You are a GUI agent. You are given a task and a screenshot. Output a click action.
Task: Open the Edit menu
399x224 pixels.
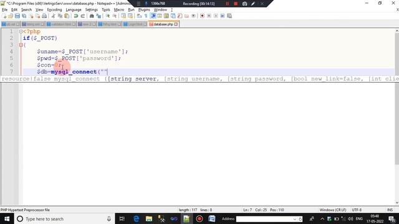click(14, 10)
